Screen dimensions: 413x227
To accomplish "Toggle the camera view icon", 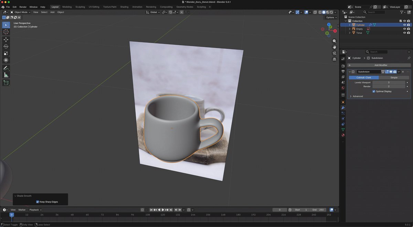I will [x=334, y=53].
